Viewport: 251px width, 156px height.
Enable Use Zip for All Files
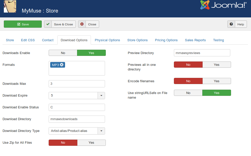coord(91,143)
